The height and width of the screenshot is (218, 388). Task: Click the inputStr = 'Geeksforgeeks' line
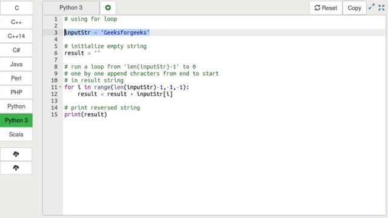coord(107,33)
